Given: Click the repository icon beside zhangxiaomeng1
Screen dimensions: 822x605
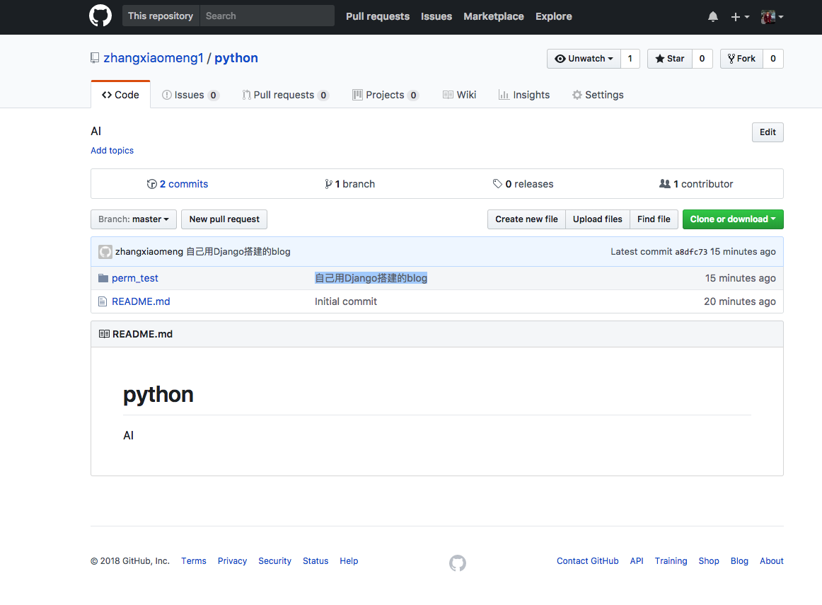Looking at the screenshot, I should [94, 58].
